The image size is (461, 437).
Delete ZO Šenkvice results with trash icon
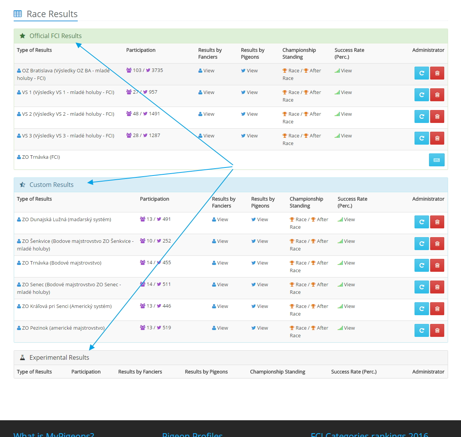437,244
